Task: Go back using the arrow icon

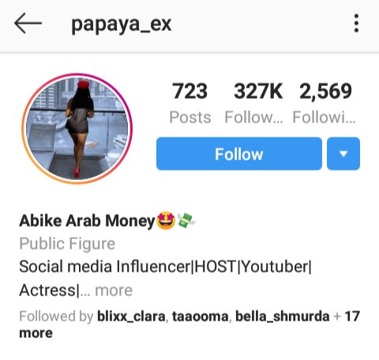Action: point(28,23)
